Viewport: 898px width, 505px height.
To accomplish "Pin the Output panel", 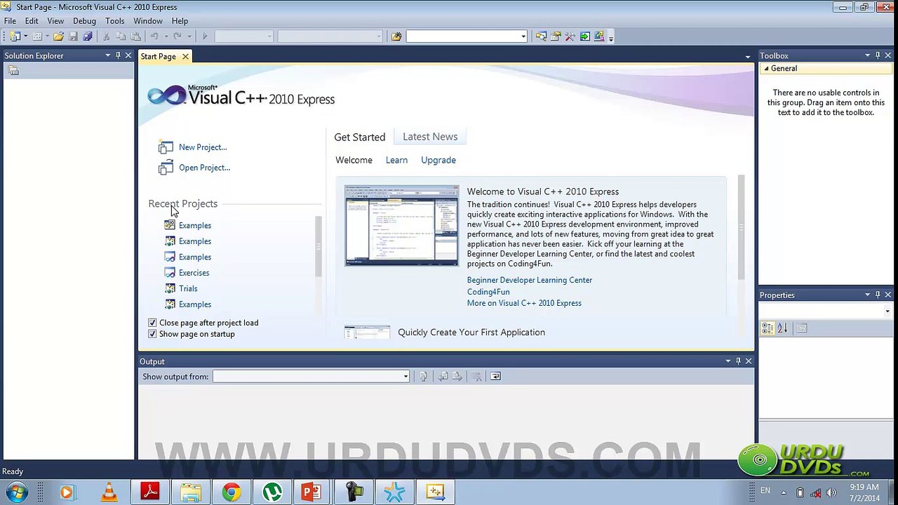I will [x=738, y=361].
